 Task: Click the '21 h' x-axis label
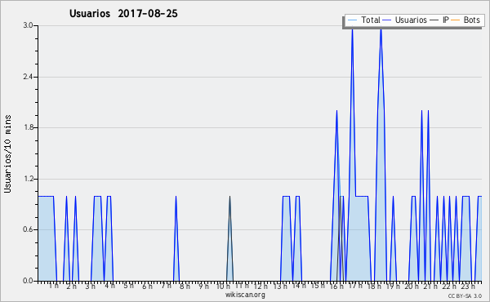(x=430, y=286)
